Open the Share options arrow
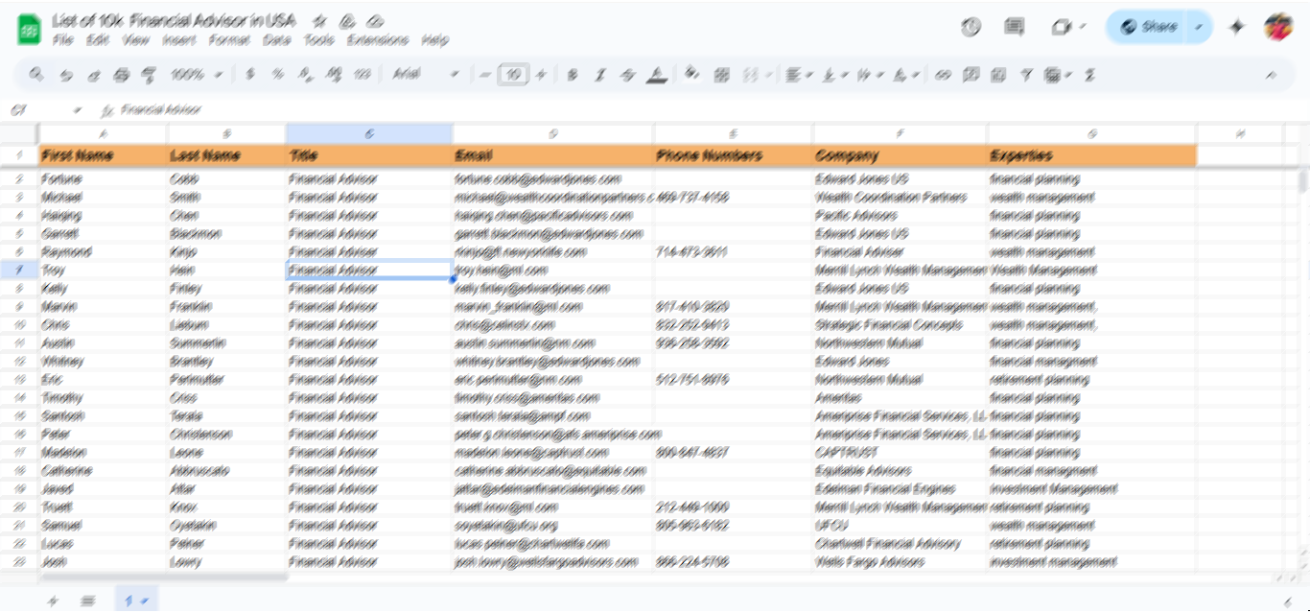1310x613 pixels. click(1200, 27)
